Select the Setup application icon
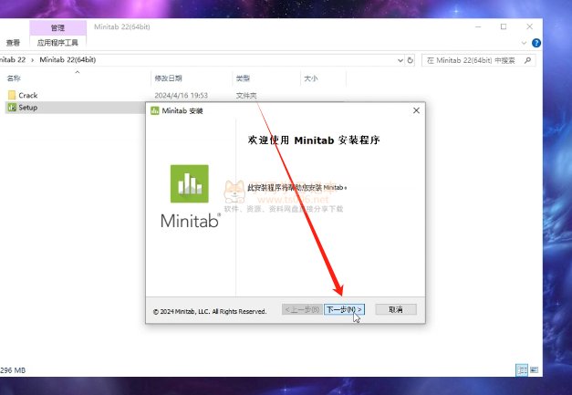The width and height of the screenshot is (572, 395). click(12, 108)
